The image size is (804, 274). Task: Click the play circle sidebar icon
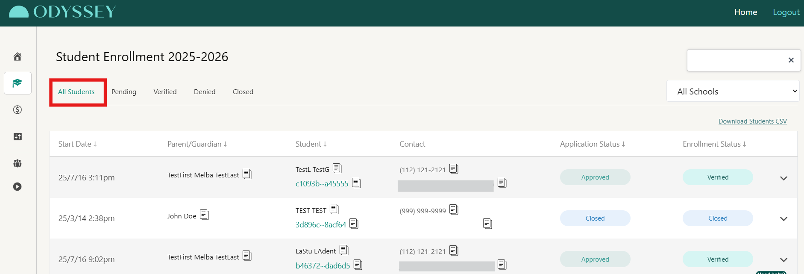click(18, 186)
